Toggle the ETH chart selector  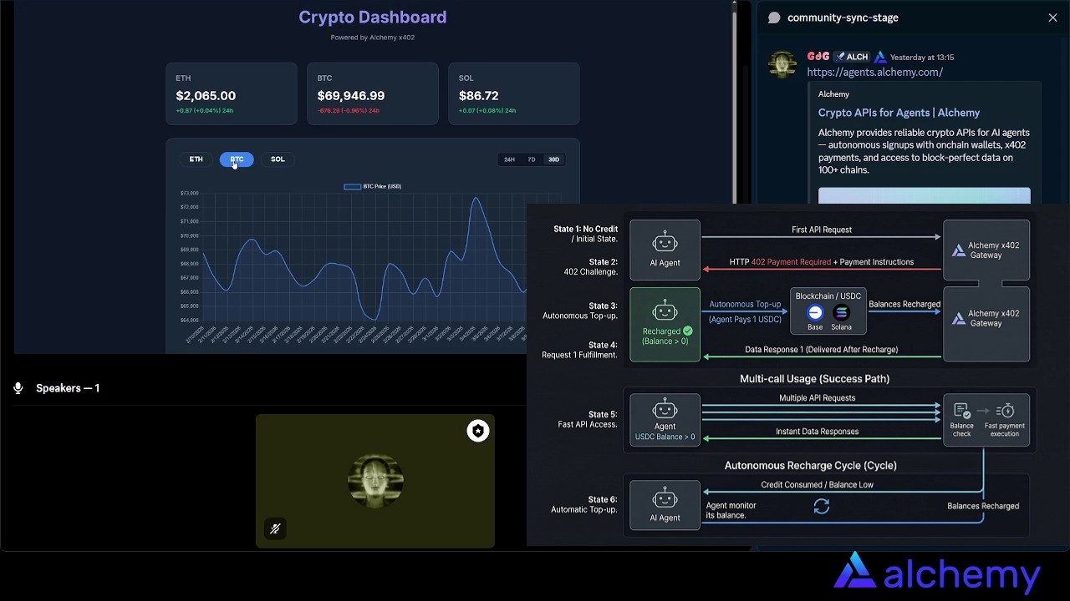coord(196,159)
